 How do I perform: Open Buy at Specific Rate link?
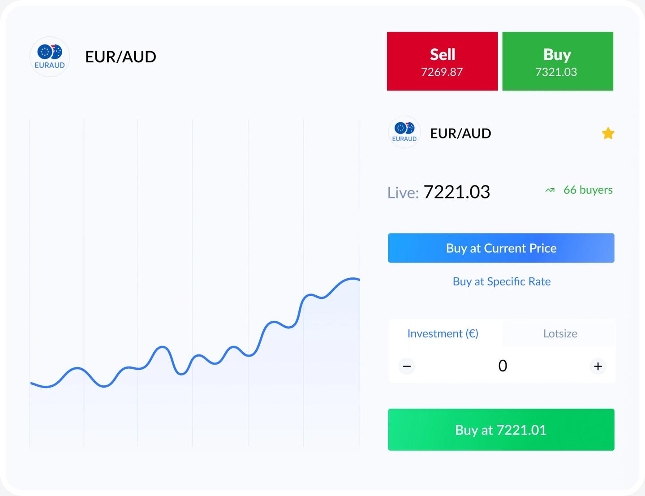tap(501, 281)
